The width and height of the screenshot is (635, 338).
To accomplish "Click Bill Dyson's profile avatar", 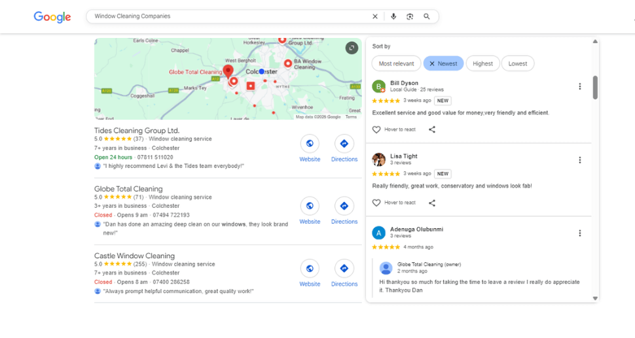I will 378,86.
